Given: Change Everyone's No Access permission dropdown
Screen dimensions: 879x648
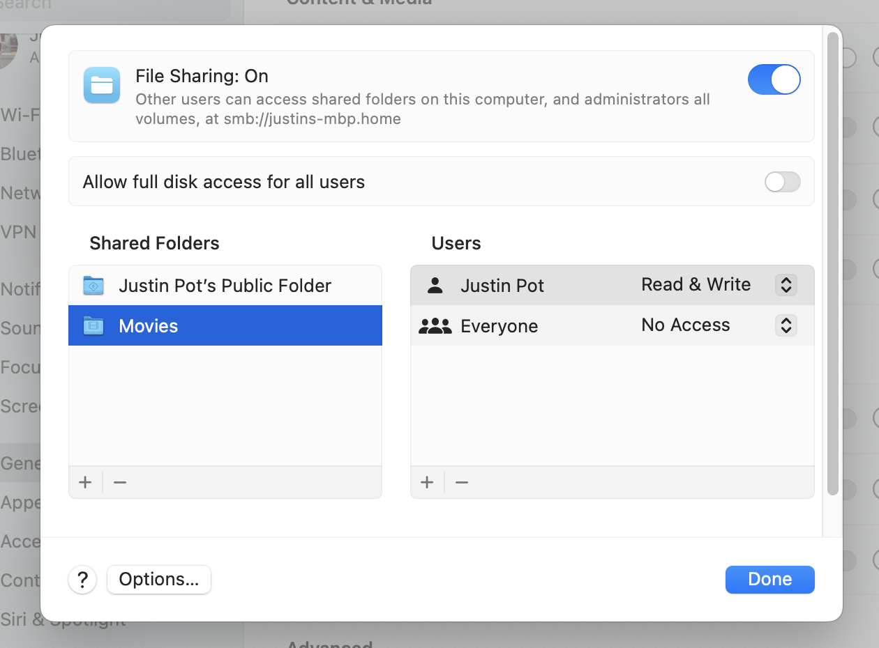Looking at the screenshot, I should [x=786, y=325].
